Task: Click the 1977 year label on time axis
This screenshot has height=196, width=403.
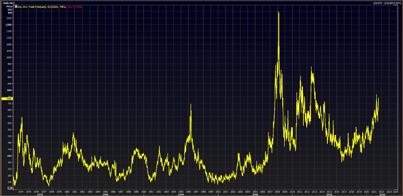Action: coord(44,192)
